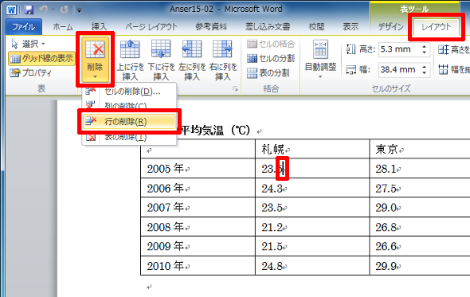
Task: Choose セルの削除(D)... menu entry
Action: pos(129,92)
